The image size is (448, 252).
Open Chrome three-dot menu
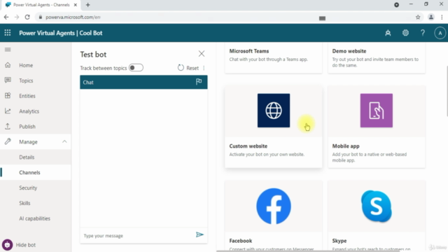[x=442, y=17]
